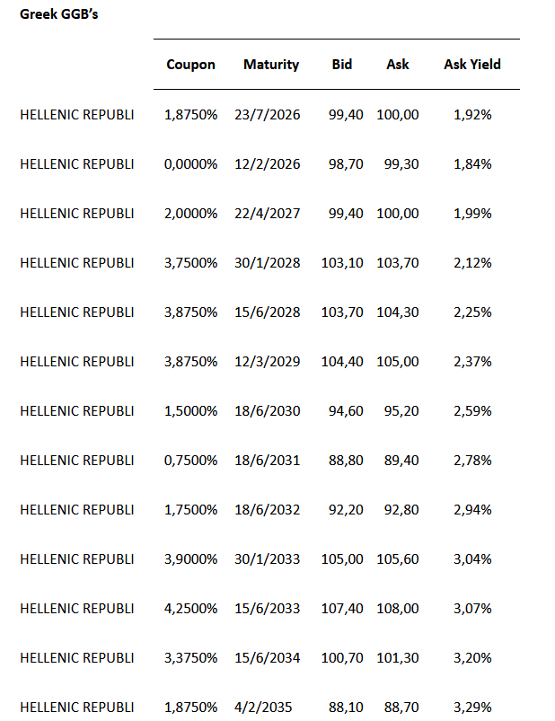Viewport: 555px width, 721px height.
Task: Click the 22/4/2027 maturity cell
Action: [x=267, y=214]
